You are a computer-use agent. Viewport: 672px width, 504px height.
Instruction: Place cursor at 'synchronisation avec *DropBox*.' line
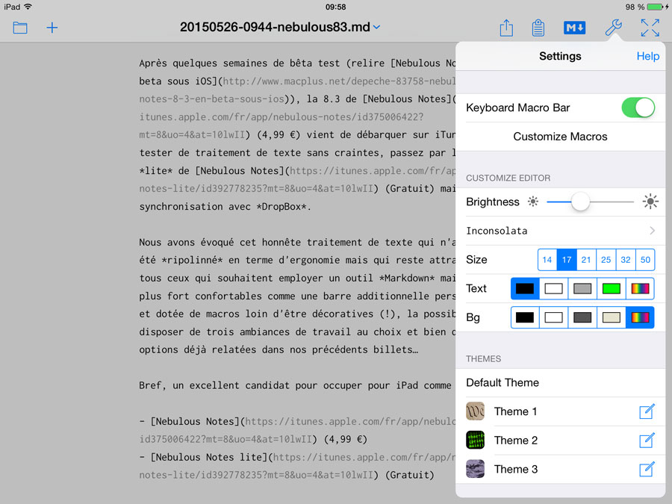225,207
